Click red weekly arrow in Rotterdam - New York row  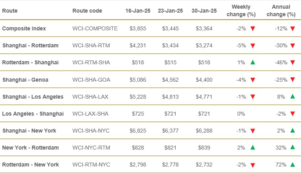tap(253, 165)
